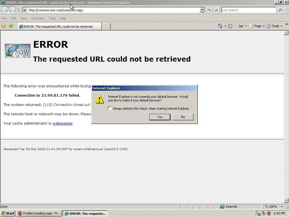The height and width of the screenshot is (217, 289).
Task: Click Yes in the default browser dialog
Action: point(160,117)
